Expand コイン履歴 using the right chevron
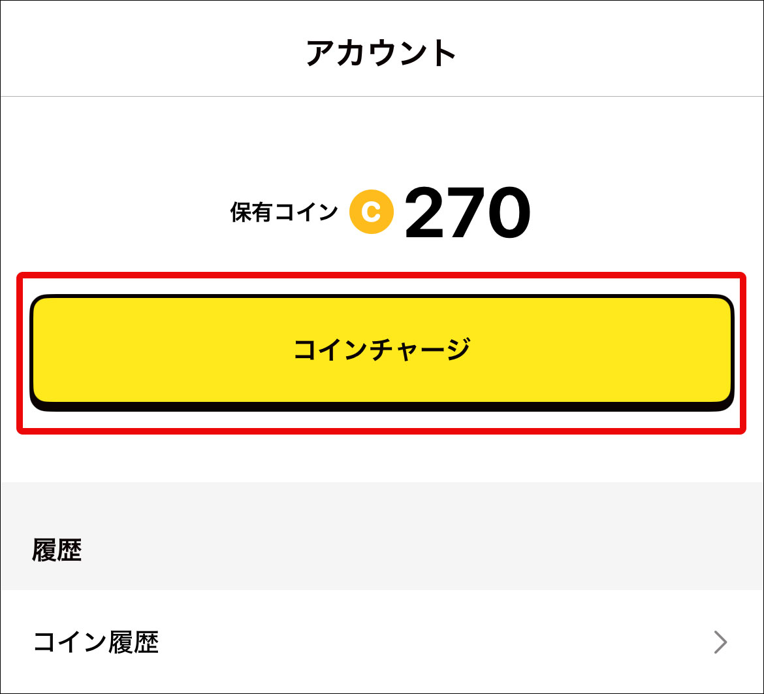Screen dimensions: 764x694 720,643
